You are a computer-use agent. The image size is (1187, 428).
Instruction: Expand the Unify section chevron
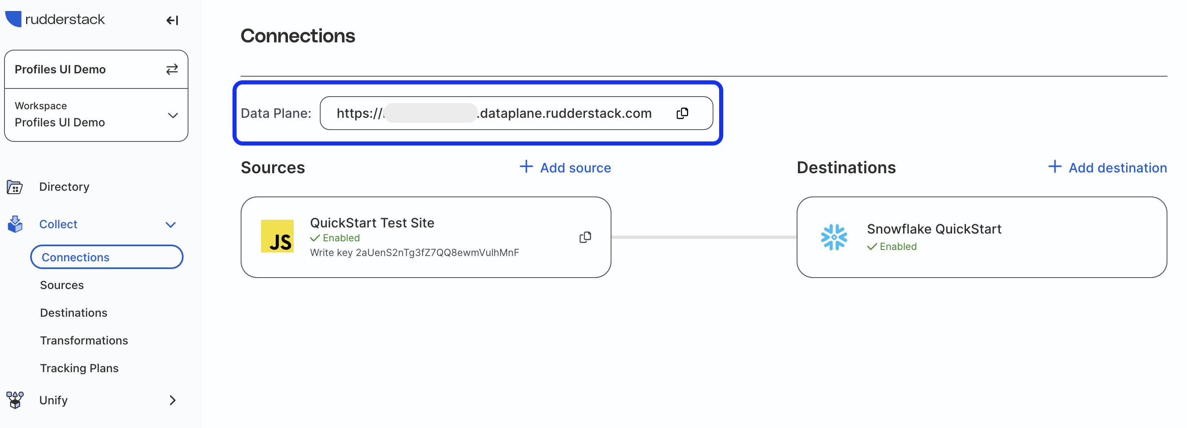coord(172,400)
